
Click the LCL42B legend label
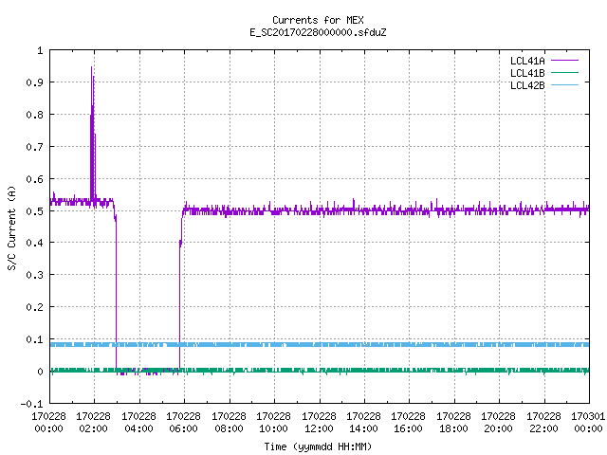tap(527, 85)
